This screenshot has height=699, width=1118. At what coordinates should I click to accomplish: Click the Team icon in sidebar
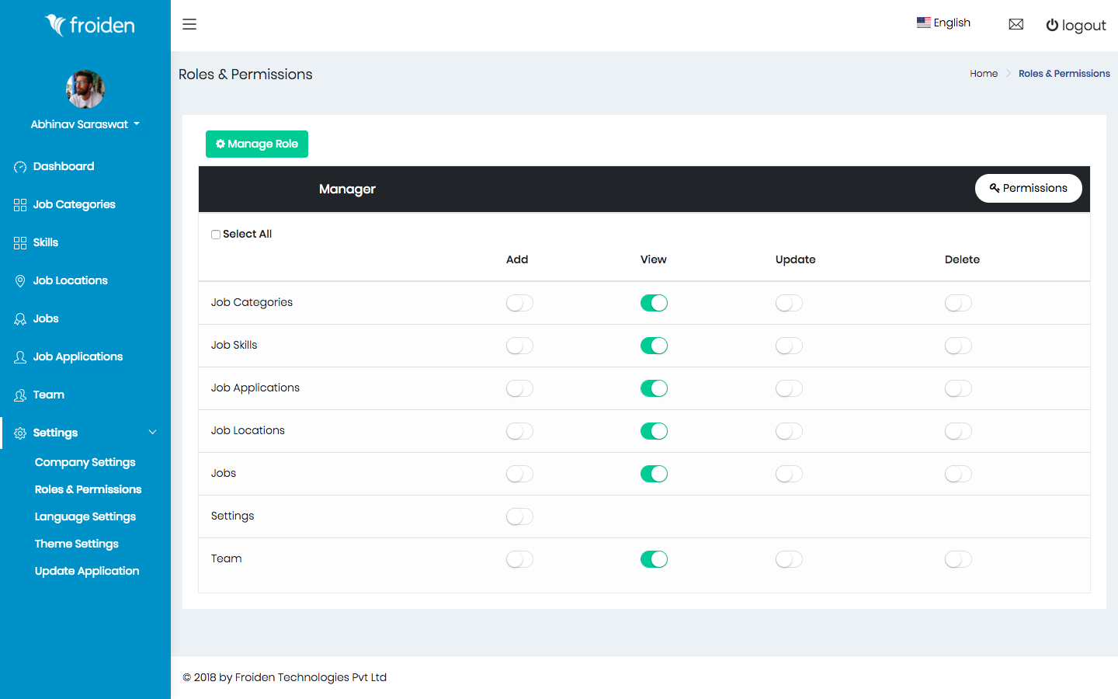[x=20, y=395]
